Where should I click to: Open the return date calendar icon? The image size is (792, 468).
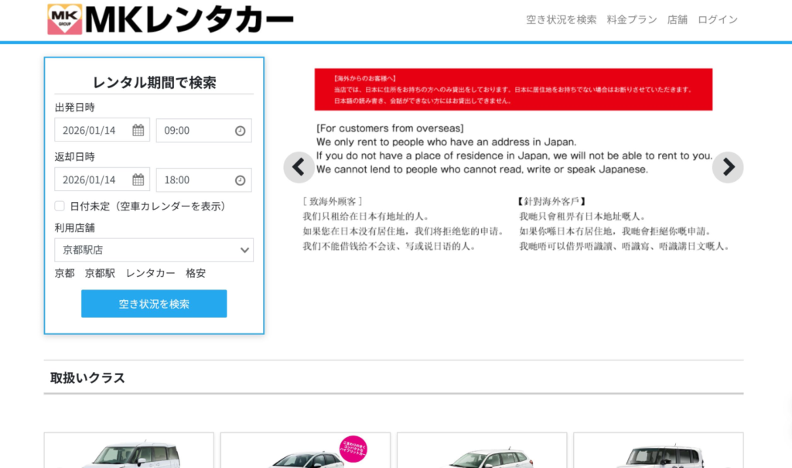(138, 180)
